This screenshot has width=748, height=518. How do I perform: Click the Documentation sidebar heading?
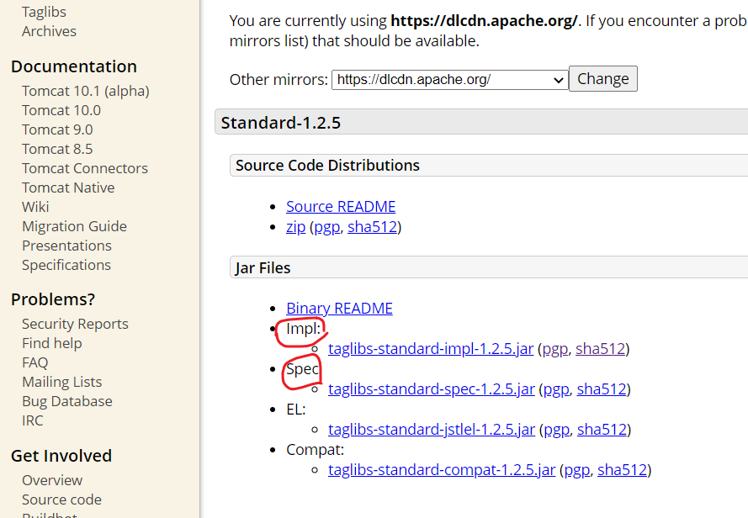74,66
